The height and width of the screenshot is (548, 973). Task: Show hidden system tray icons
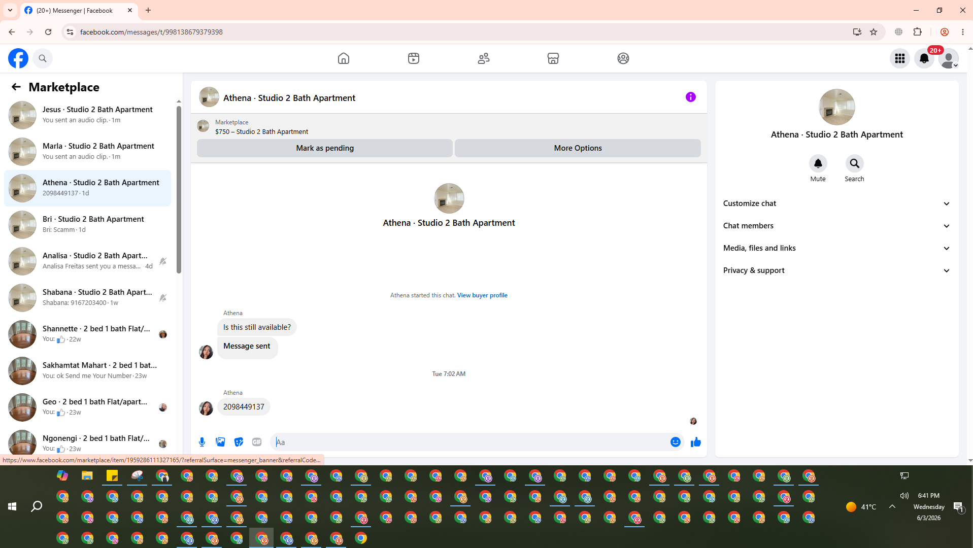(x=892, y=506)
